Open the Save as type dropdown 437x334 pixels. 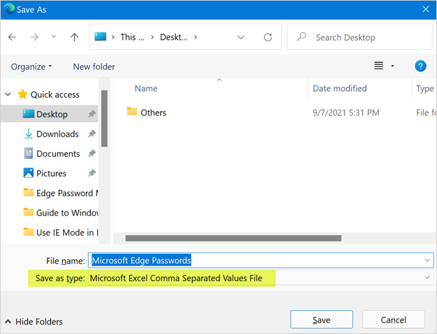(x=428, y=278)
